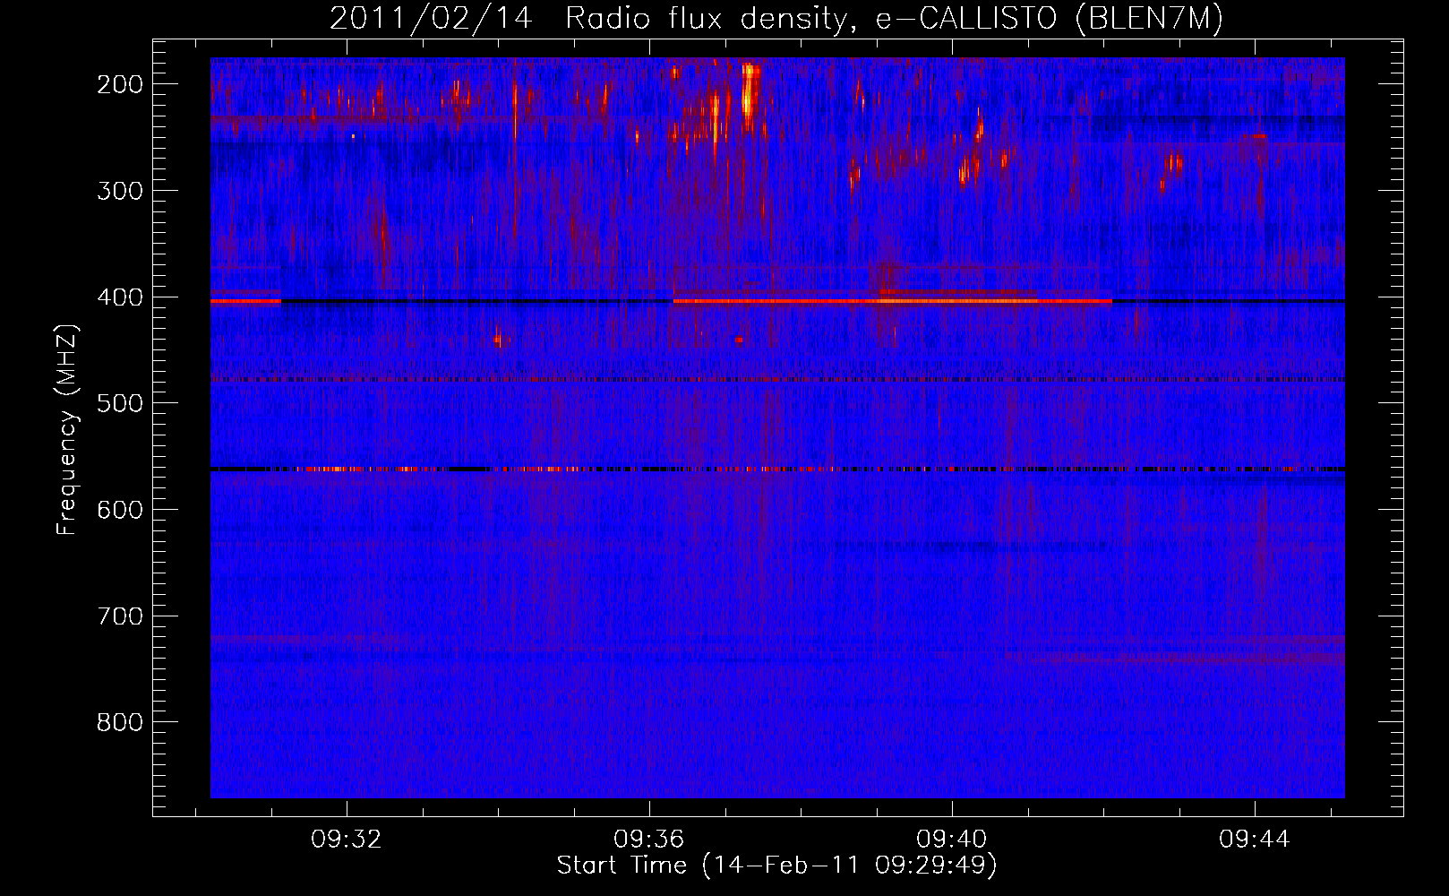1449x896 pixels.
Task: Click the 09:32 time tick label
Action: [346, 840]
